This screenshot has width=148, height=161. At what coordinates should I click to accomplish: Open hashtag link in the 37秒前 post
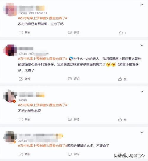tap(43, 105)
